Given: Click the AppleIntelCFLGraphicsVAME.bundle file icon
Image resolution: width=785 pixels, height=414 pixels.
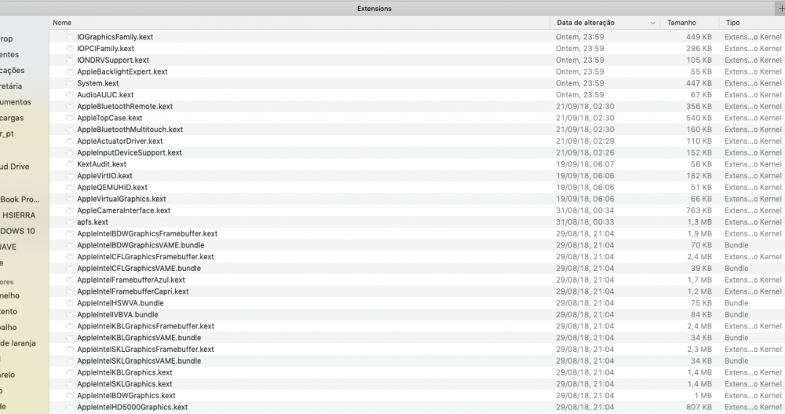Looking at the screenshot, I should click(70, 268).
